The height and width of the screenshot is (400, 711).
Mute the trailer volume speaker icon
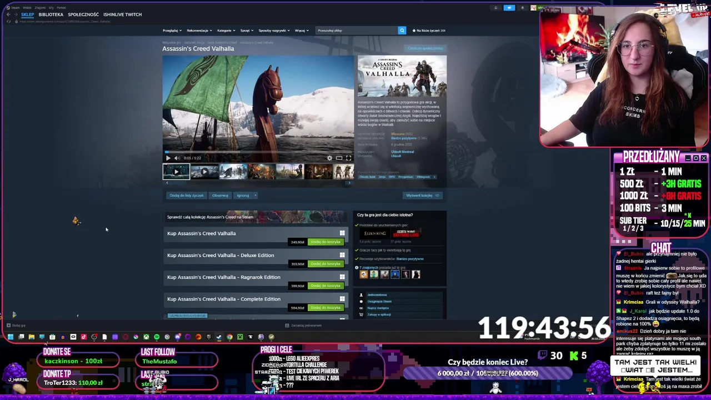point(177,158)
